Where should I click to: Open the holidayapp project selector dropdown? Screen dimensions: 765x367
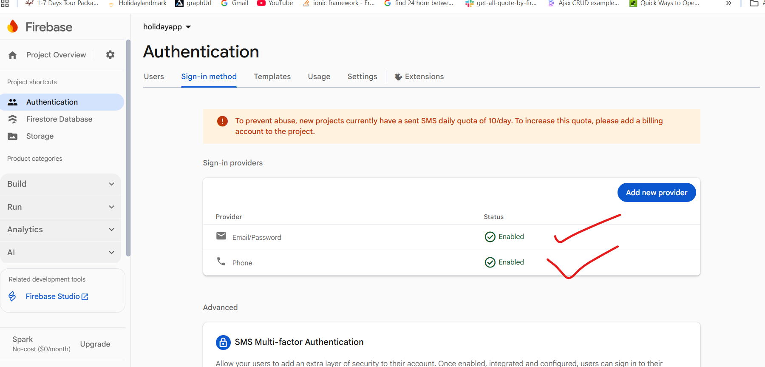click(167, 27)
